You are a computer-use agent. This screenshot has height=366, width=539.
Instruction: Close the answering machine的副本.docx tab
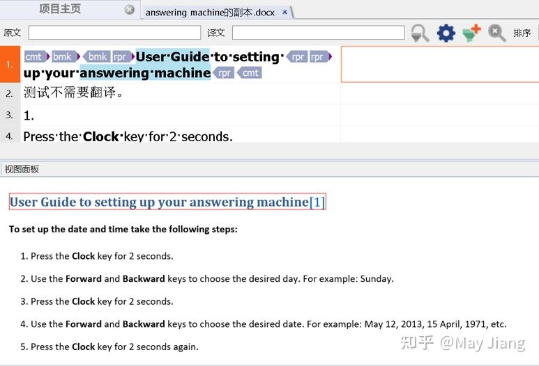tap(285, 13)
